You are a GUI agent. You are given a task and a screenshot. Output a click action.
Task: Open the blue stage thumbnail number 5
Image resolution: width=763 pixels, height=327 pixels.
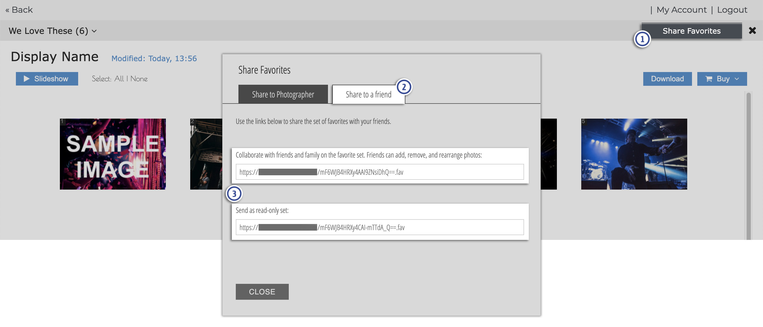(x=634, y=154)
